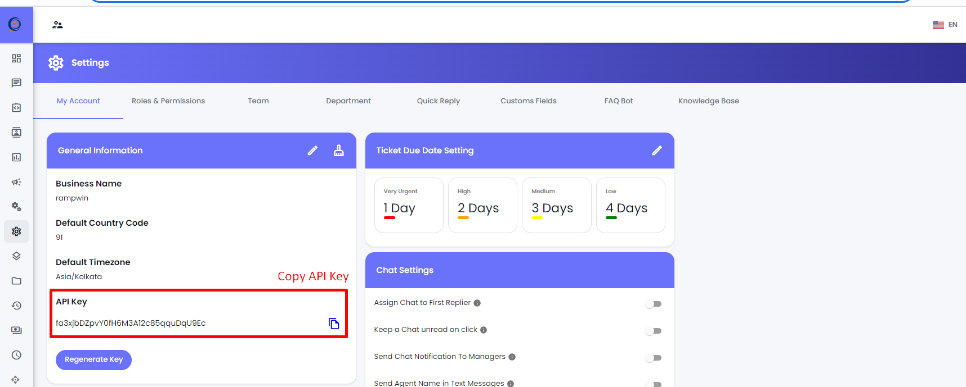Show info for Assign Chat to First Replier

coord(477,303)
